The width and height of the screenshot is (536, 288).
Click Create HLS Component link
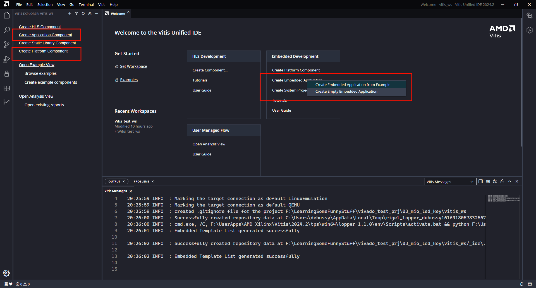click(x=40, y=27)
